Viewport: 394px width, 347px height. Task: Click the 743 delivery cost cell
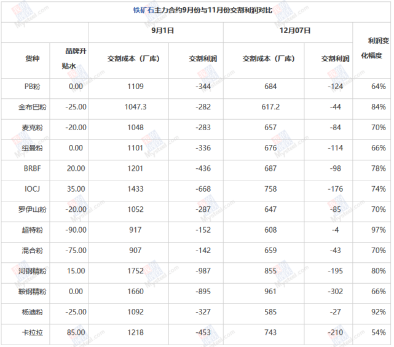pos(270,332)
